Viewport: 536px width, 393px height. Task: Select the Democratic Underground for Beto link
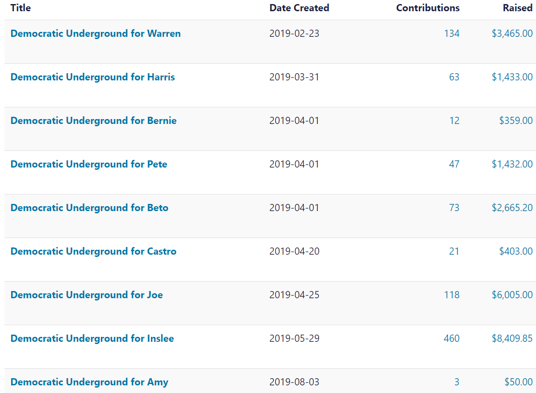point(89,208)
